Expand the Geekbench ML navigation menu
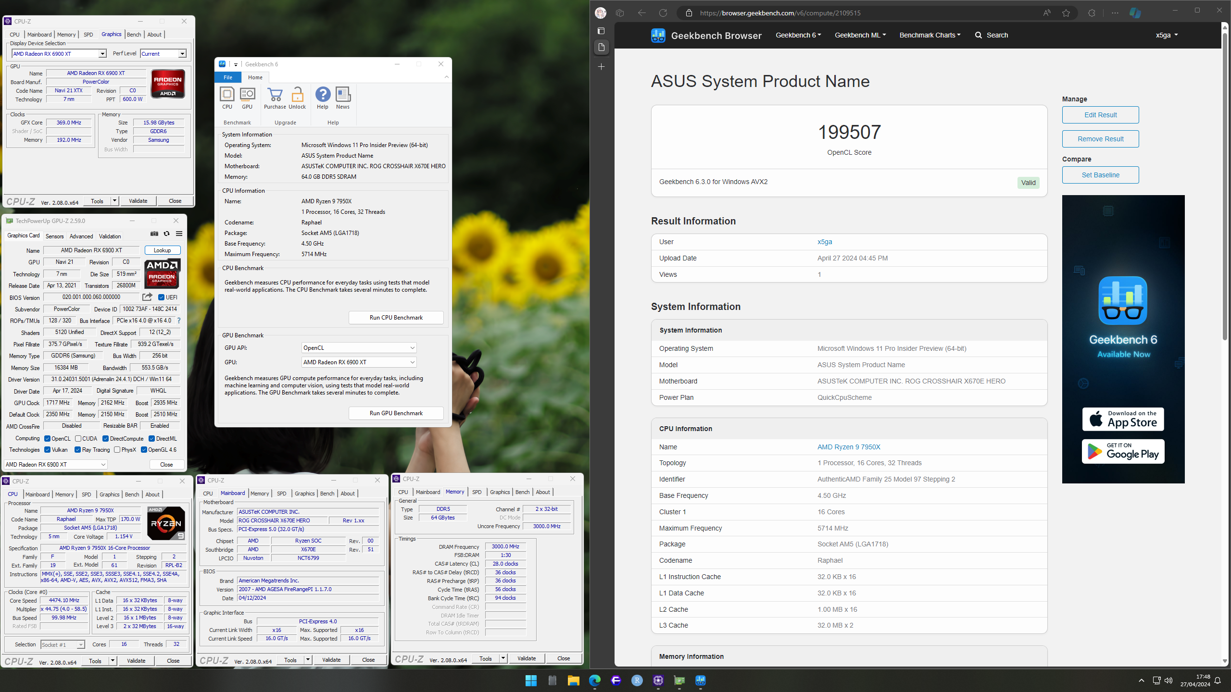Image resolution: width=1231 pixels, height=692 pixels. (x=860, y=35)
